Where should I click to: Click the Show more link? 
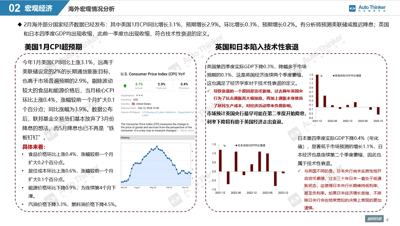coord(187,130)
